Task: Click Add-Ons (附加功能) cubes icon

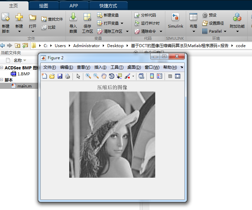Action: coord(237,17)
